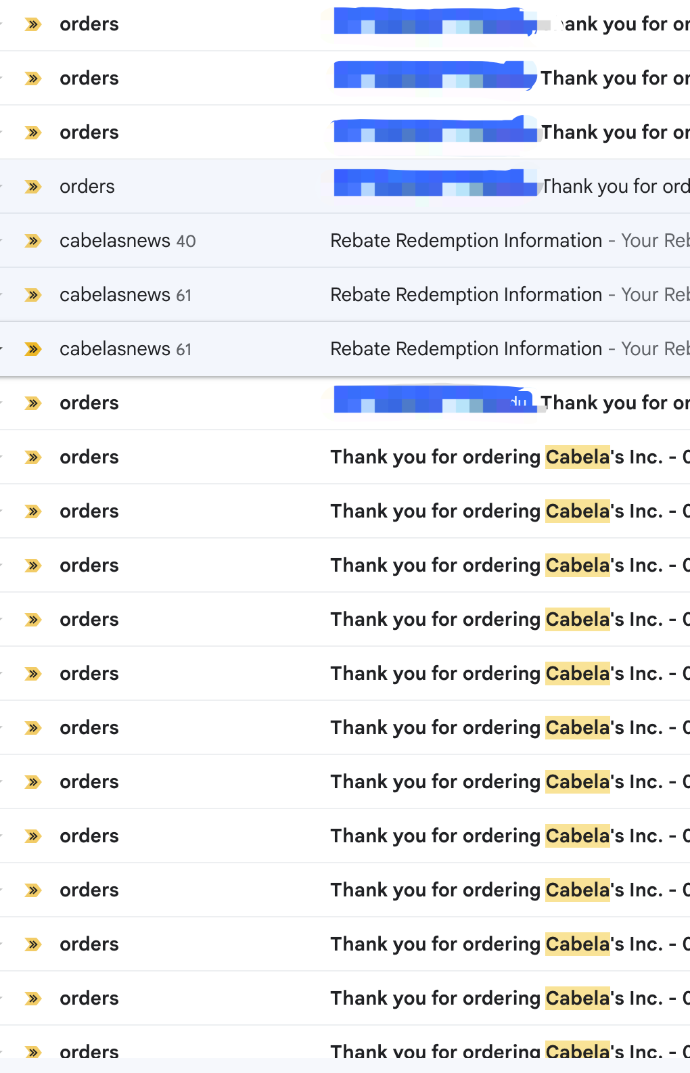
Task: Open the read orders email 'Thank you for ord'
Action: [x=616, y=187]
